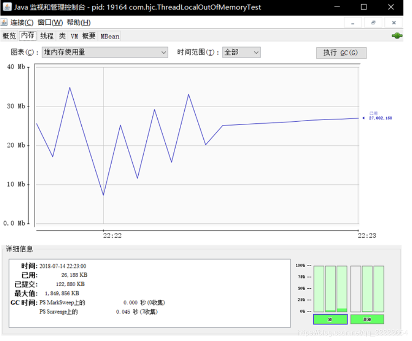
Task: Click the 122,880 KB committed value
Action: [70, 284]
